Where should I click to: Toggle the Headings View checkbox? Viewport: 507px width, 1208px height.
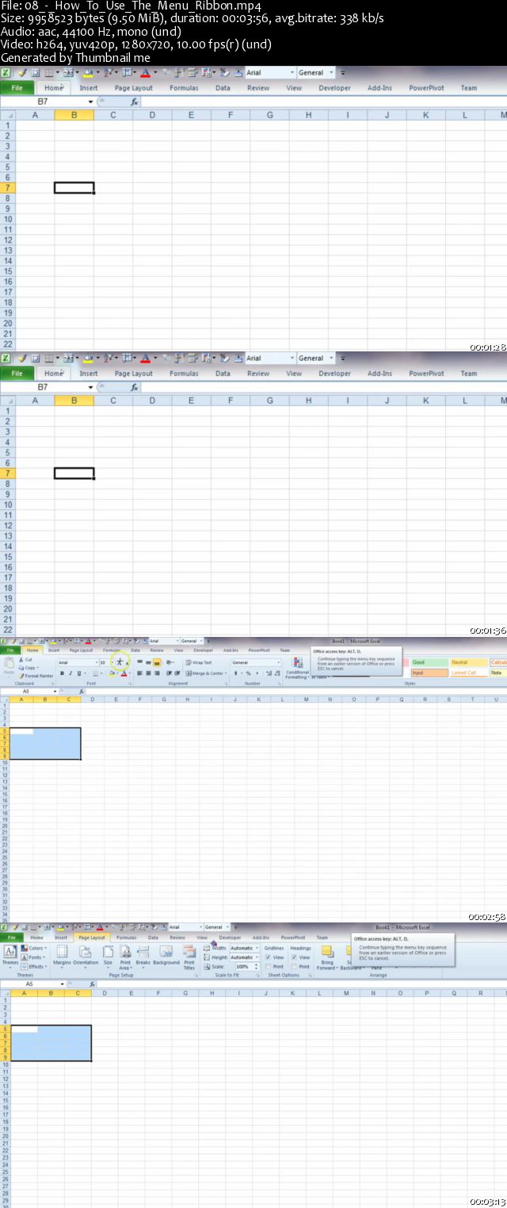[294, 957]
